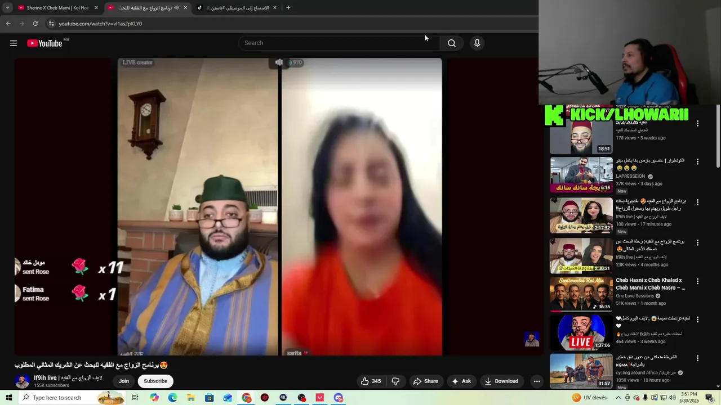
Task: Click the Download button
Action: [x=501, y=381]
